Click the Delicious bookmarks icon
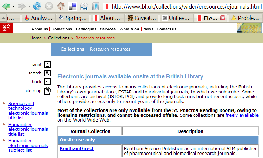 [x=72, y=6]
